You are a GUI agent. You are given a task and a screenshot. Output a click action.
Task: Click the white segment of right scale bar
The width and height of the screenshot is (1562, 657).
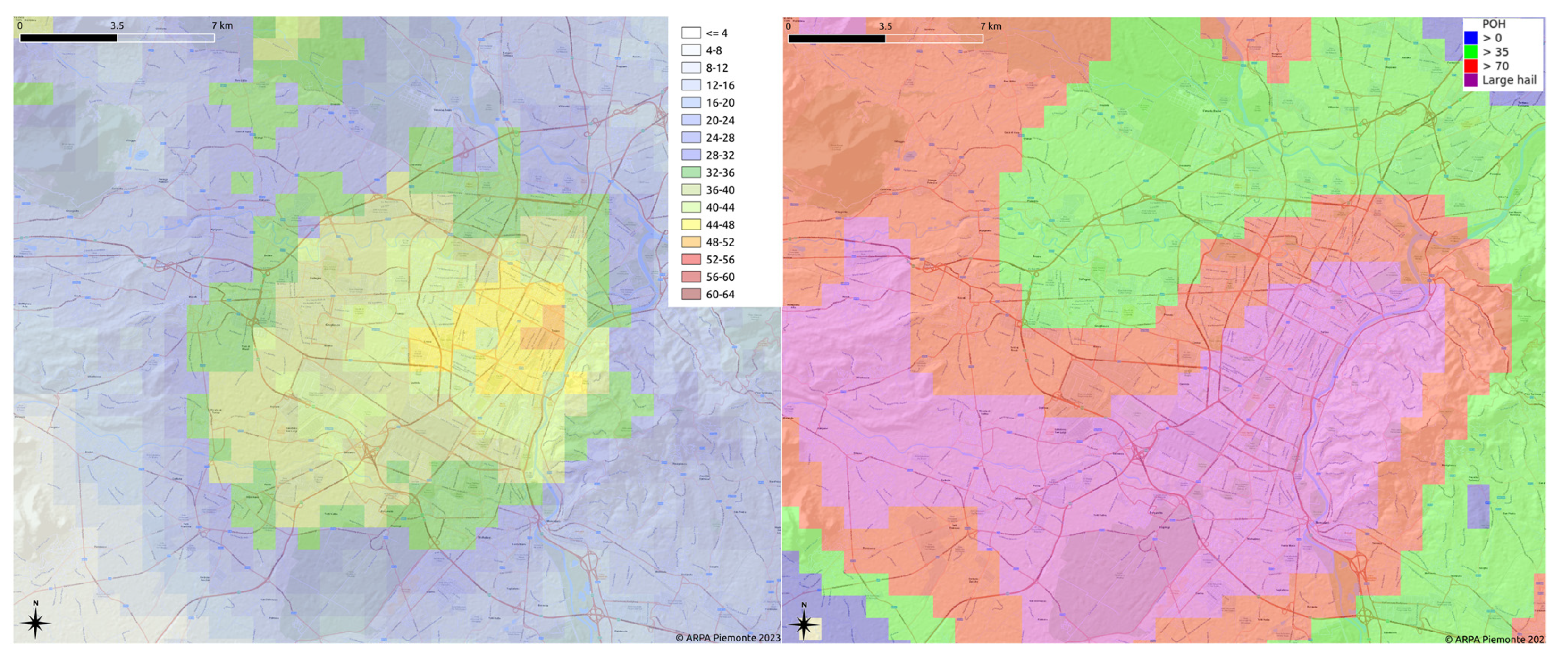click(x=934, y=39)
